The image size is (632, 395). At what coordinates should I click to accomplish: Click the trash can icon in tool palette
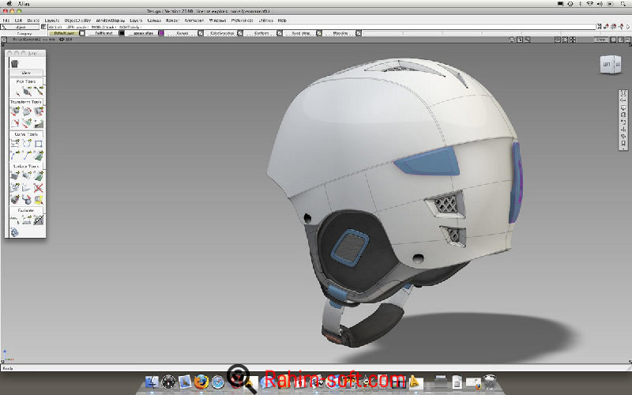(x=14, y=62)
